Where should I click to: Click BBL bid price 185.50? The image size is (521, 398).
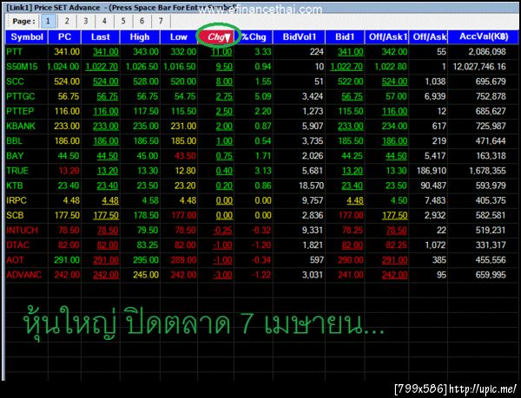click(351, 141)
